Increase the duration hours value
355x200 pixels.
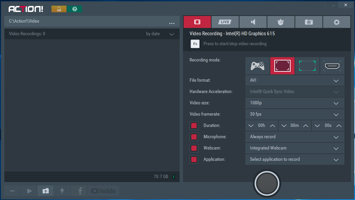(272, 126)
